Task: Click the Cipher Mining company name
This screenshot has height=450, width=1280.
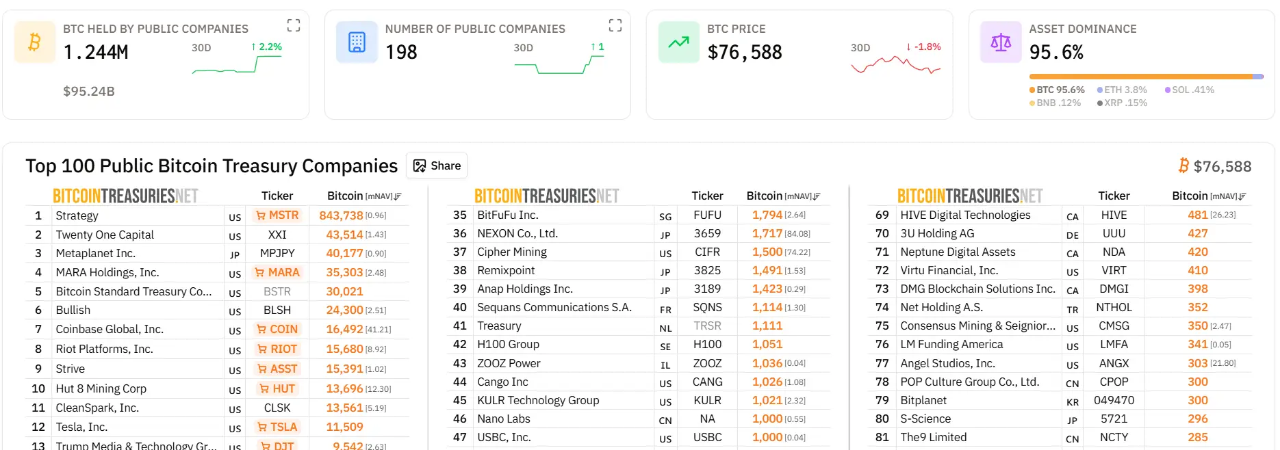Action: click(512, 252)
